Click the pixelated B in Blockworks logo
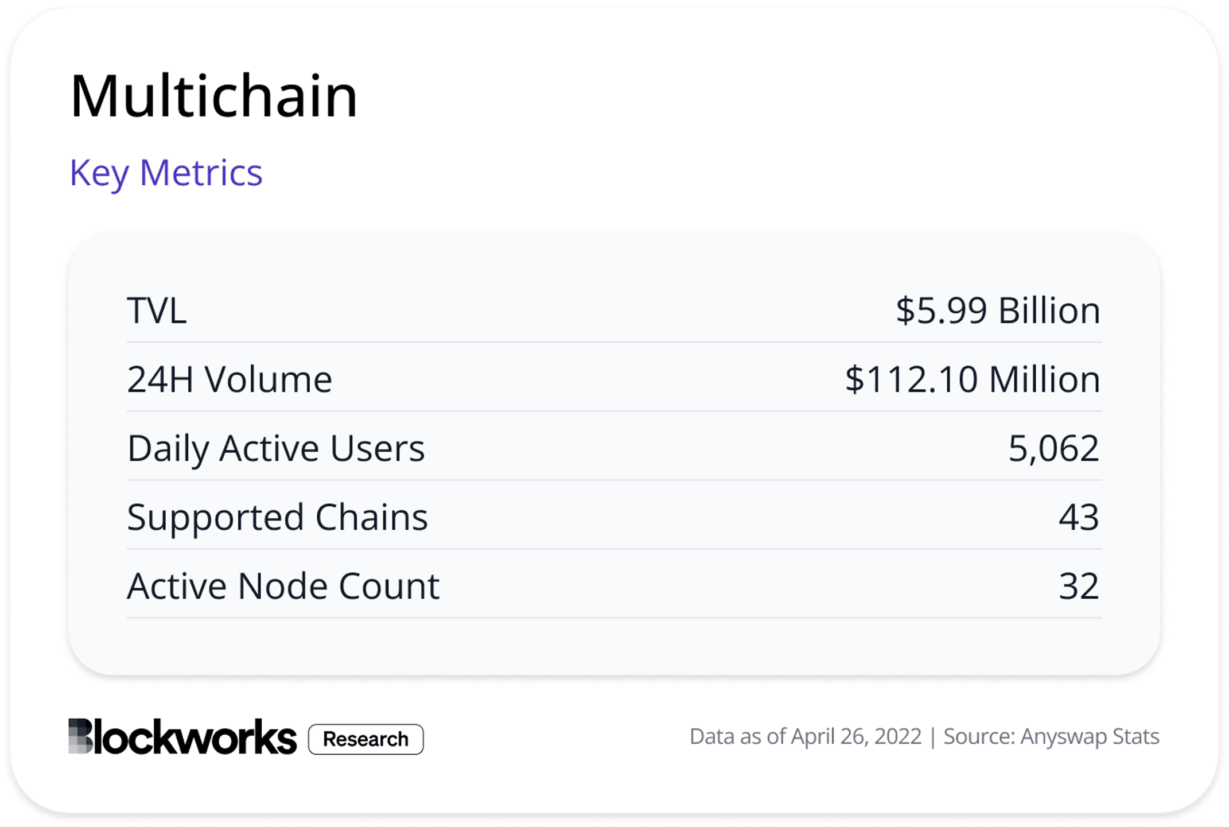Screen dimensions: 1229x827 click(x=80, y=736)
